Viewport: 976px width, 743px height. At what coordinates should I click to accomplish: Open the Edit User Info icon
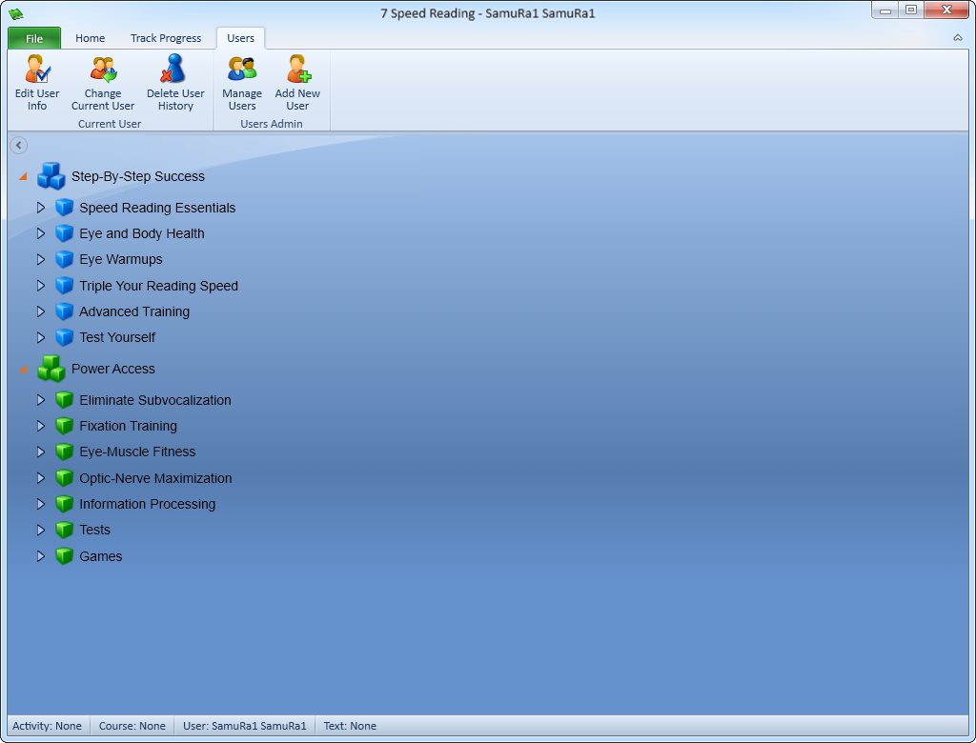(37, 70)
